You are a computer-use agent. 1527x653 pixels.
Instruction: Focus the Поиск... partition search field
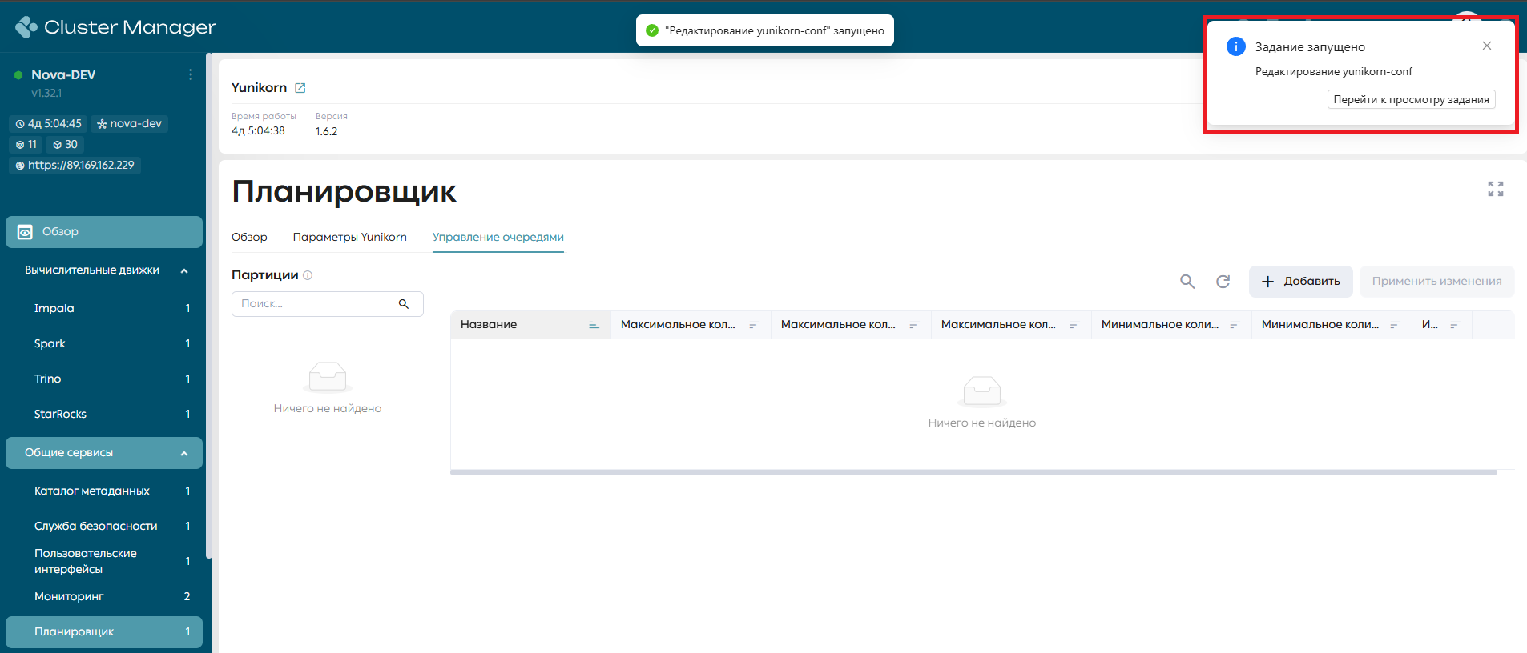coord(328,304)
